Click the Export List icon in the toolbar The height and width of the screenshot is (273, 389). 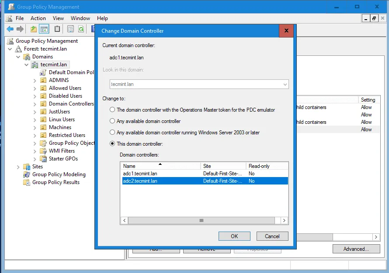click(x=70, y=29)
